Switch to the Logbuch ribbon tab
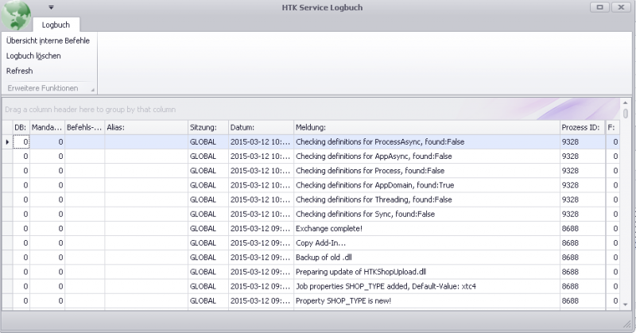Viewport: 636px width, 333px height. tap(56, 25)
